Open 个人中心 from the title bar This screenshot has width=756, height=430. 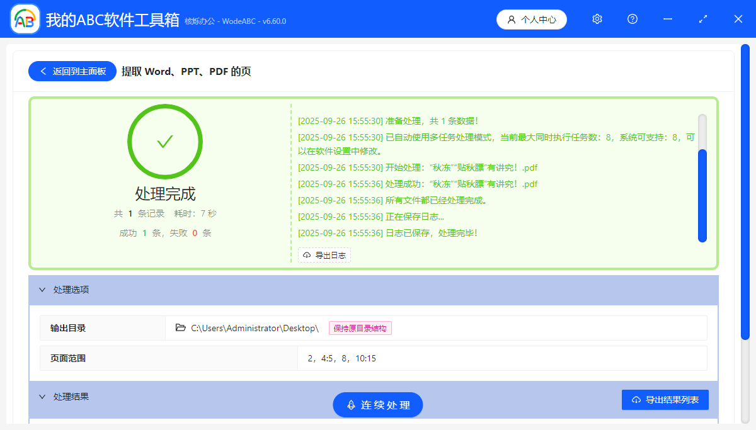coord(532,19)
